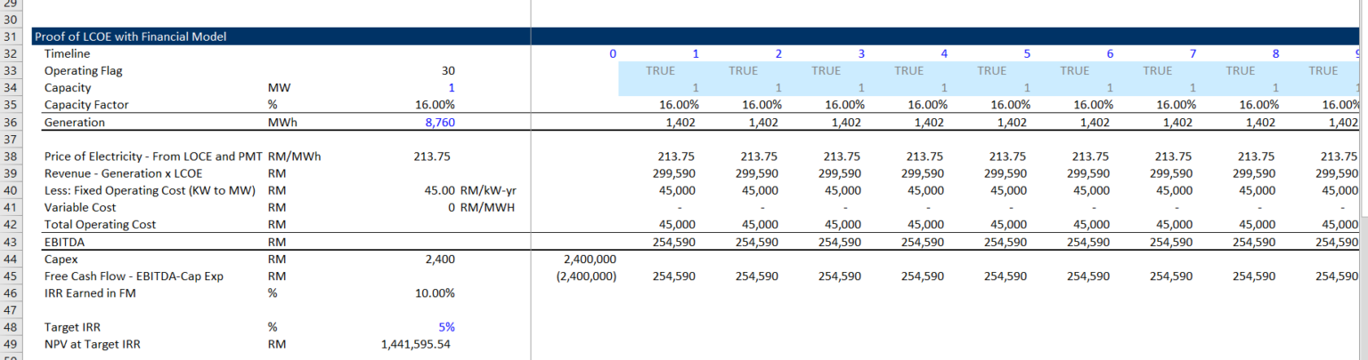Click row header 43 for EBITDA
The width and height of the screenshot is (1368, 360).
pyautogui.click(x=12, y=242)
